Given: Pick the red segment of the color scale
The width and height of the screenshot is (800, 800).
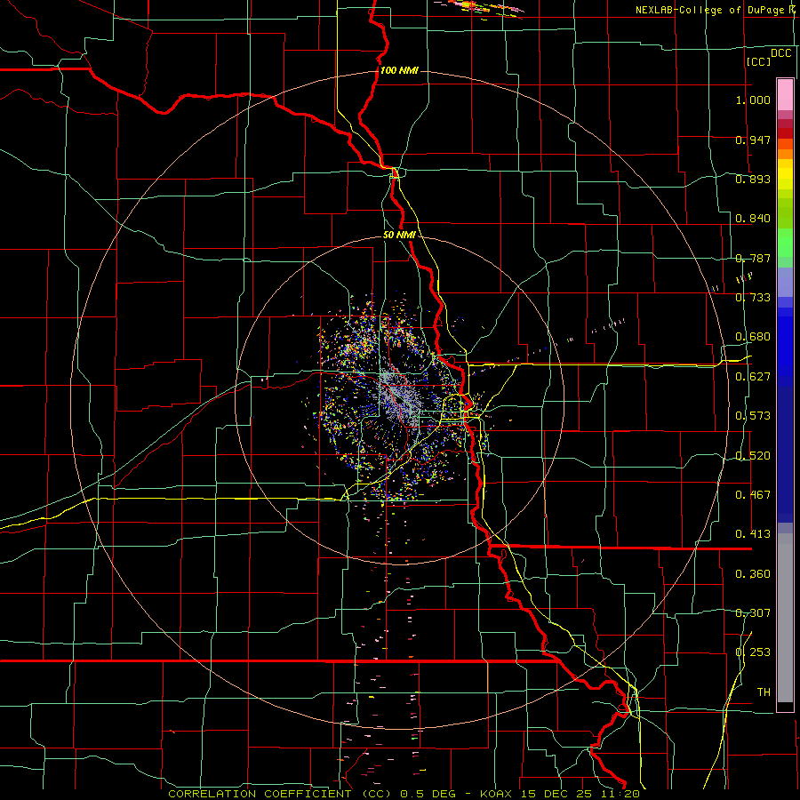Looking at the screenshot, I should [785, 132].
